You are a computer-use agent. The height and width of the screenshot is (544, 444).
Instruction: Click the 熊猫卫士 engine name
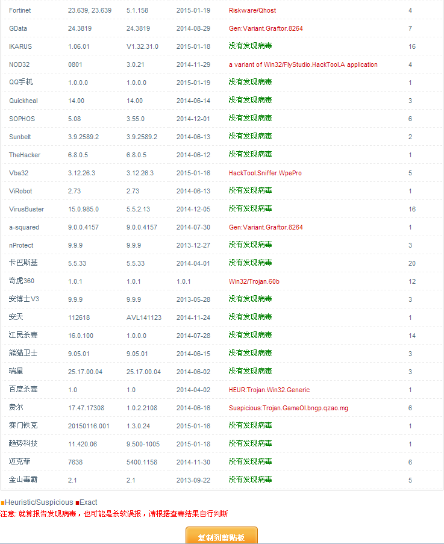pyautogui.click(x=23, y=353)
